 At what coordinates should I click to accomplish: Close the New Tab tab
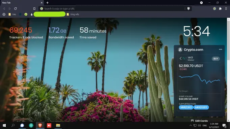(42, 3)
